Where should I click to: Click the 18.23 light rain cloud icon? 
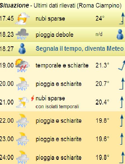22,34
